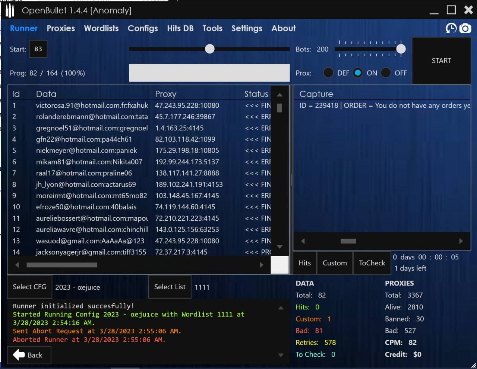The width and height of the screenshot is (477, 369).
Task: Select the OFF proxy mode radio button
Action: pos(386,73)
